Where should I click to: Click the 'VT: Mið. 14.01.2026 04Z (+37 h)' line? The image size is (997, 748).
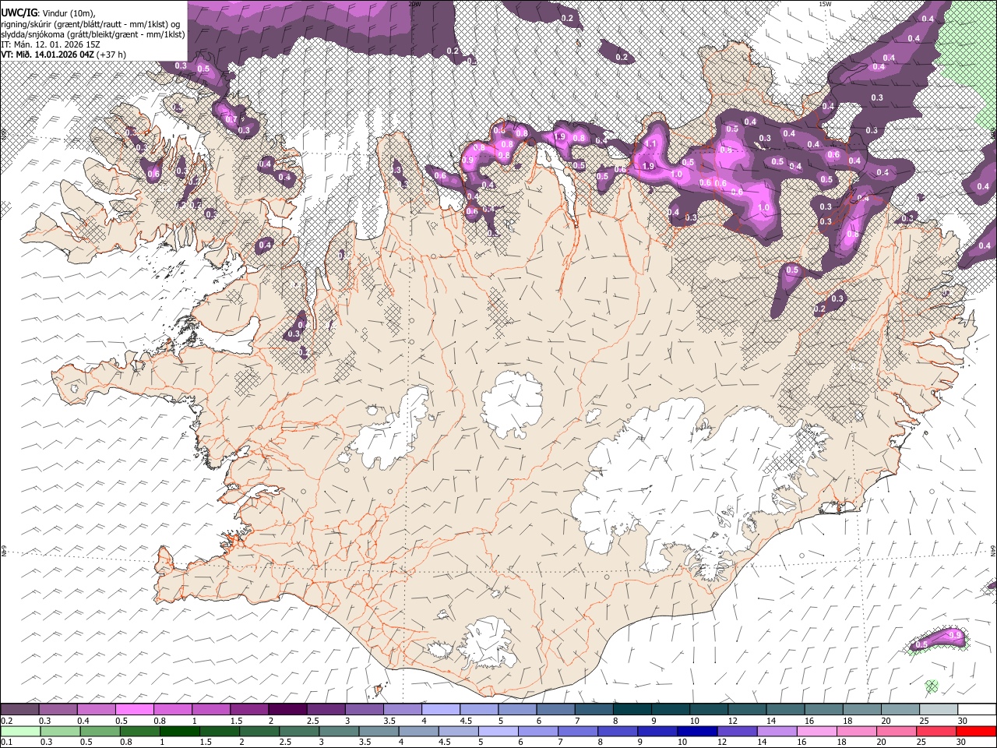click(64, 55)
